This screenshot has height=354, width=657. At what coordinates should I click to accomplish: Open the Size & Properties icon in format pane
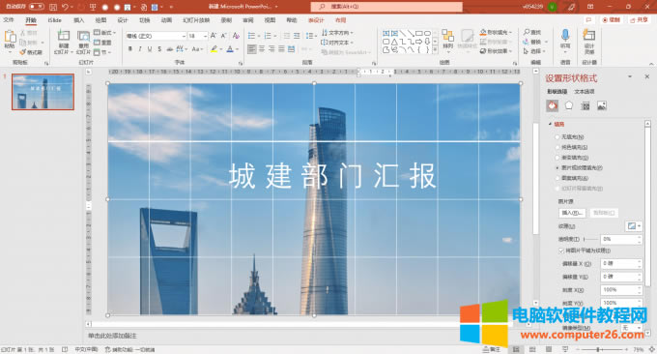[586, 105]
